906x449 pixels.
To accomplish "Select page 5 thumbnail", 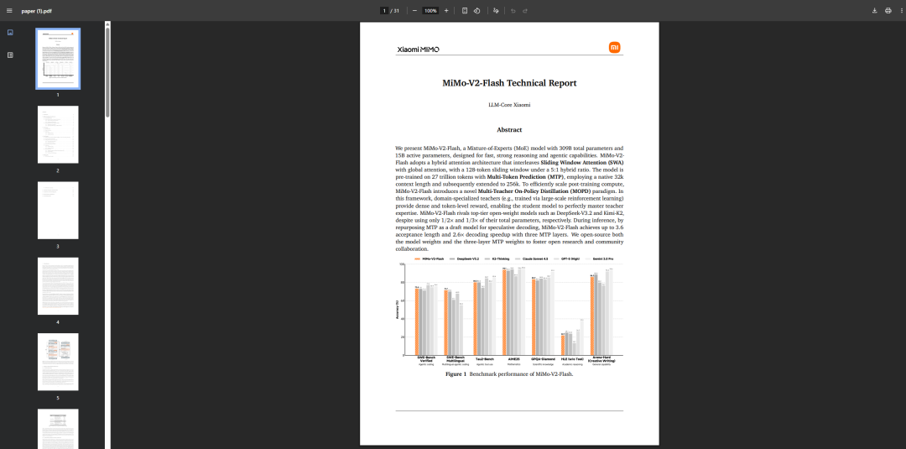I will [58, 362].
